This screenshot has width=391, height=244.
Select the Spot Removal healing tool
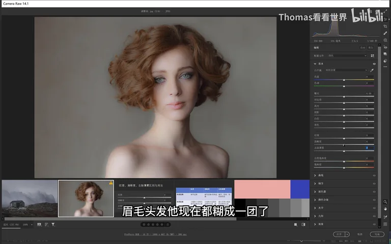(385, 33)
